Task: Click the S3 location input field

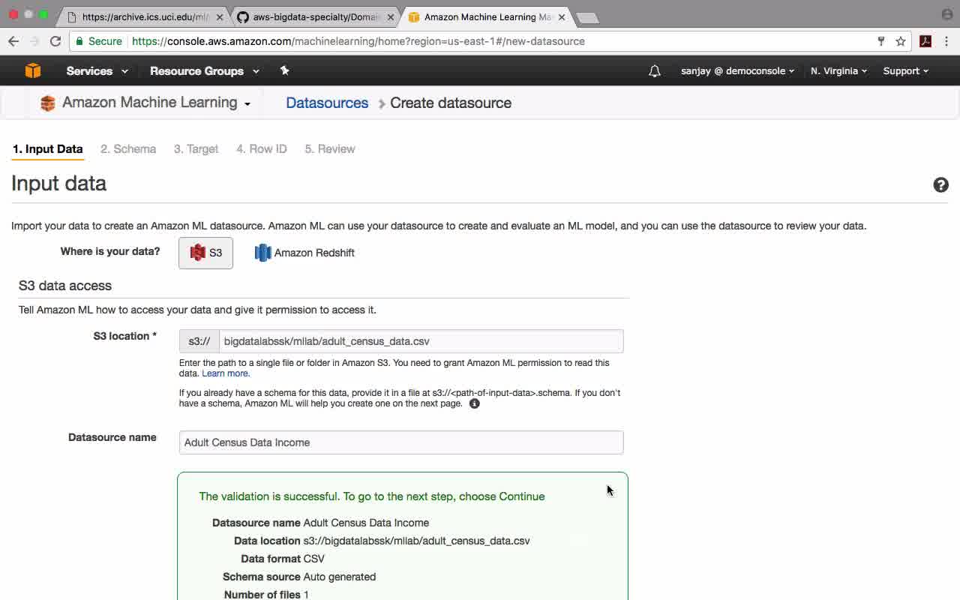Action: point(421,341)
